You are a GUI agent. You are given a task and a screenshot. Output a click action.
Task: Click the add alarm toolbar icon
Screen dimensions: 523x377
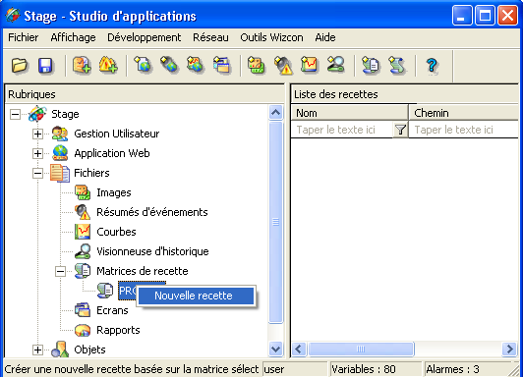108,65
